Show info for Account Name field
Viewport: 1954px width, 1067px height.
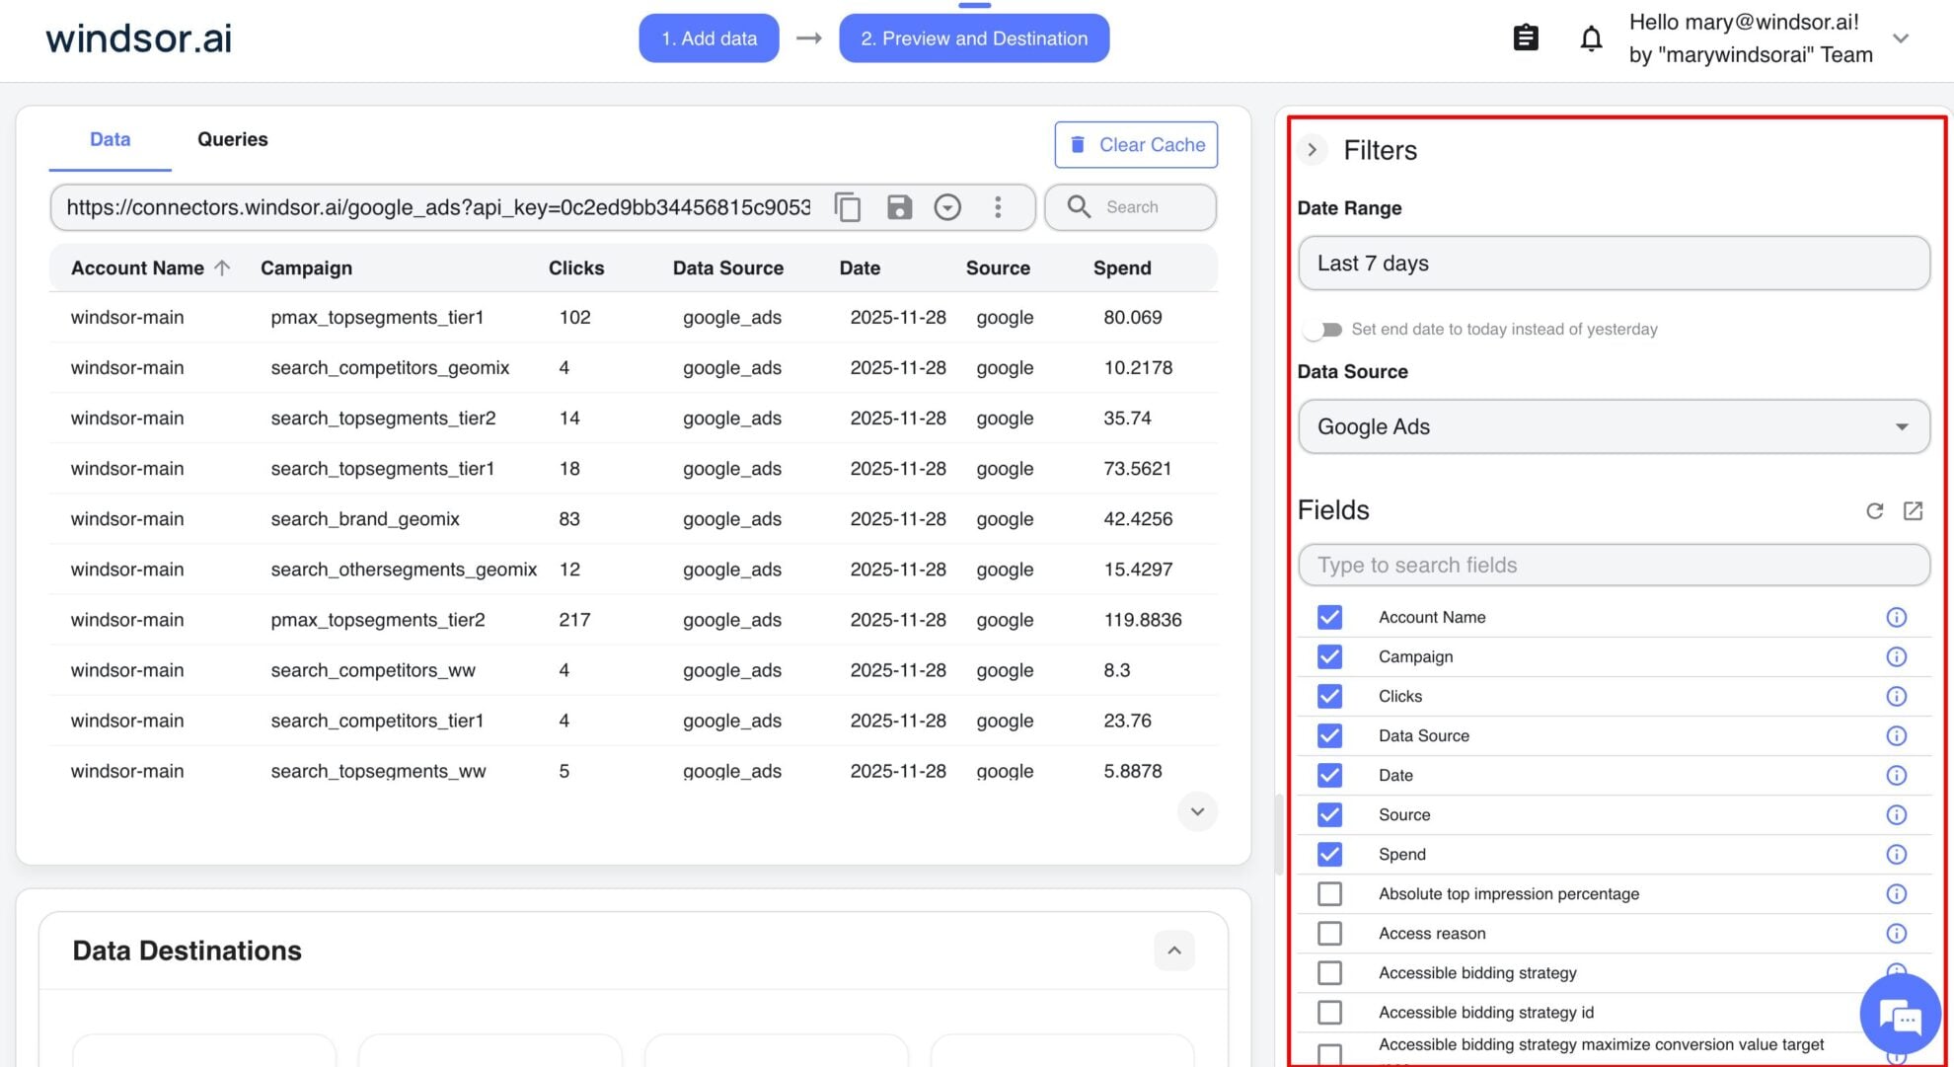[1896, 617]
